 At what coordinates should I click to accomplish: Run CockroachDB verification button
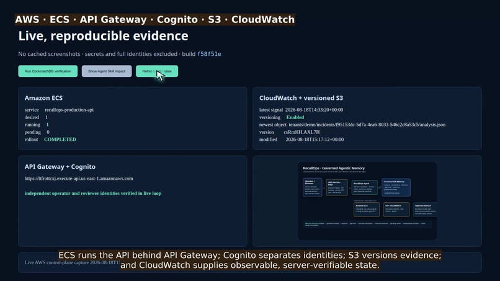(x=48, y=71)
